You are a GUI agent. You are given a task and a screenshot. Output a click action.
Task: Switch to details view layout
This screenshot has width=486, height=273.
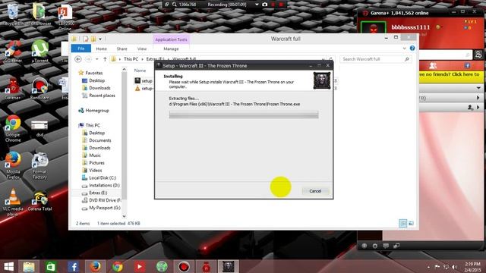coord(403,223)
